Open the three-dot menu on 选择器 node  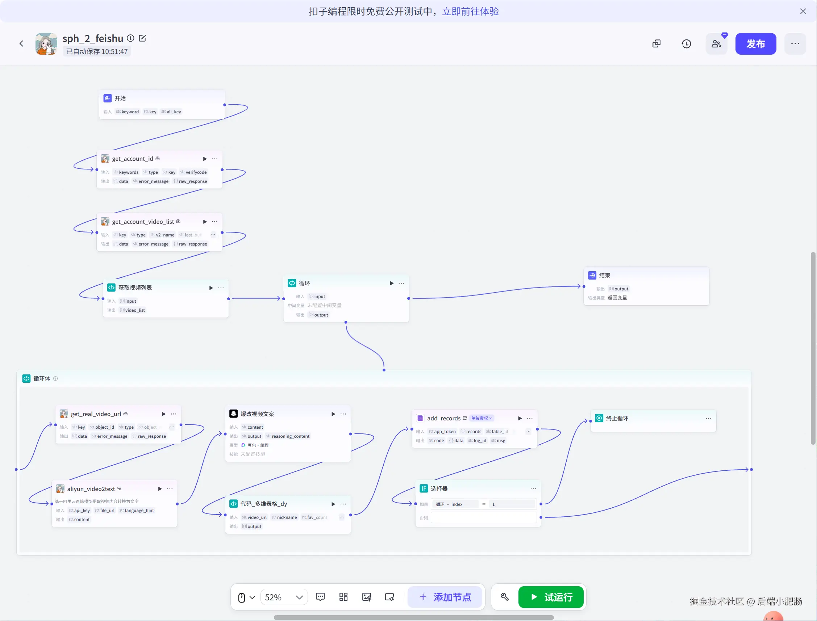click(x=533, y=489)
